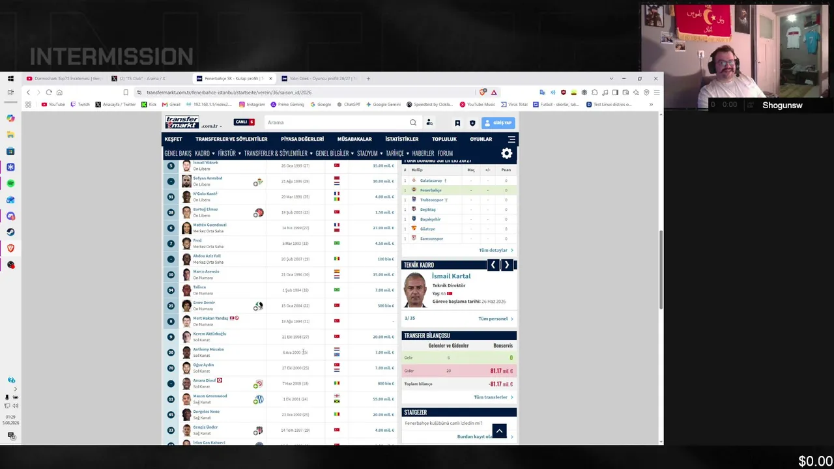Viewport: 834px width, 469px height.
Task: Jump back to top with the arrow button
Action: [x=499, y=431]
